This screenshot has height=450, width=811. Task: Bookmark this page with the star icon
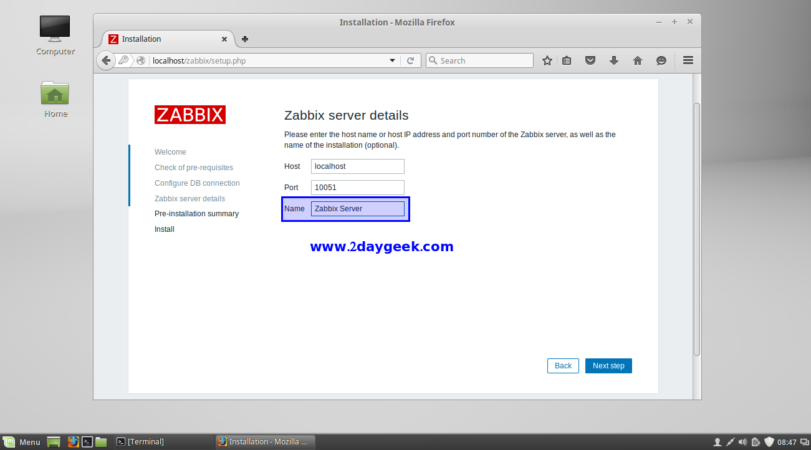547,60
